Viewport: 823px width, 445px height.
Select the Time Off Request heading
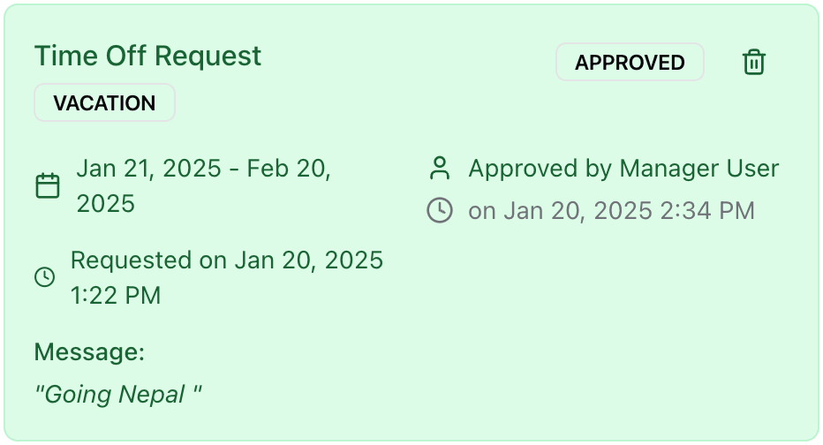pyautogui.click(x=147, y=56)
